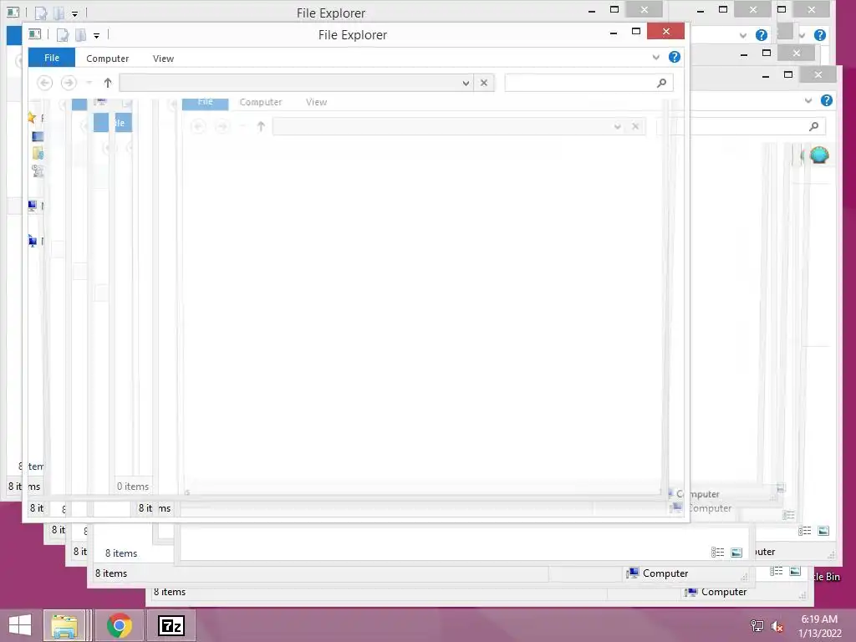Open 7-Zip from the taskbar

coord(171,625)
